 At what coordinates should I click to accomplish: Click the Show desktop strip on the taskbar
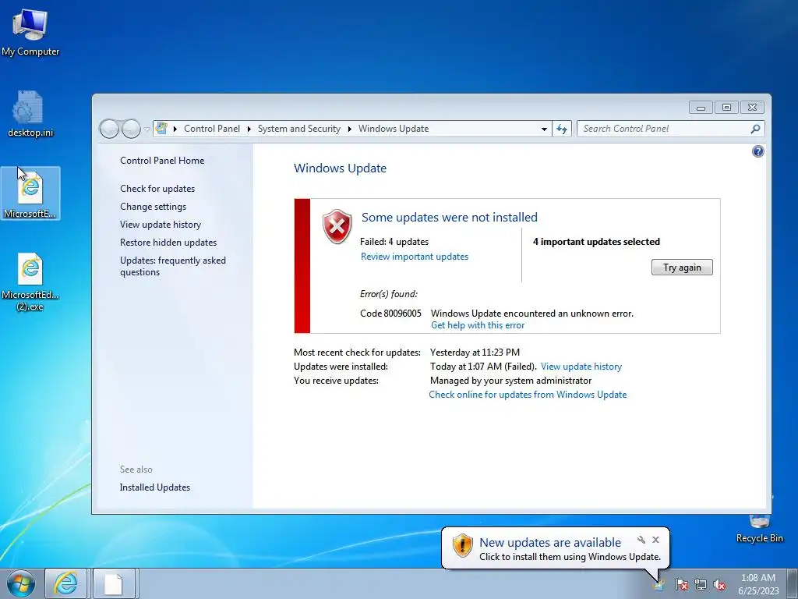(x=793, y=583)
